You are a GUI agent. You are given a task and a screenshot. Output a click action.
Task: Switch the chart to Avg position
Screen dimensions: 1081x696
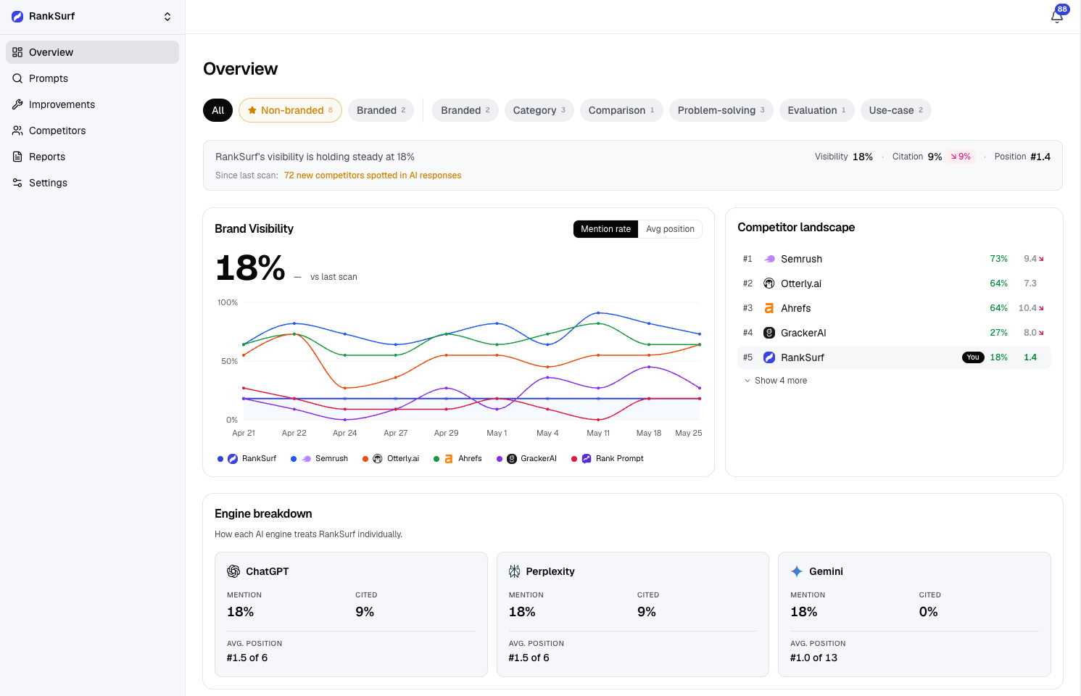pos(670,229)
